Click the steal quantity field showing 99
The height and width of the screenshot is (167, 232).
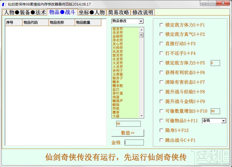point(215,111)
